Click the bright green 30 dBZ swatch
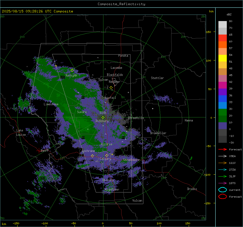Screen dimensions: 243x227 tap(222, 112)
